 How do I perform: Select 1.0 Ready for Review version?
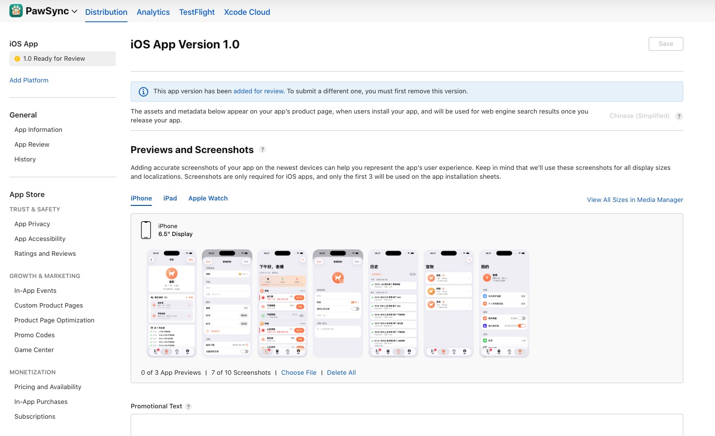tap(62, 59)
